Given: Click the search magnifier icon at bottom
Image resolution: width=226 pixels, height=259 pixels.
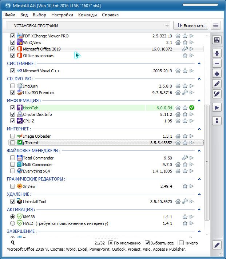Looking at the screenshot, I should [13, 243].
